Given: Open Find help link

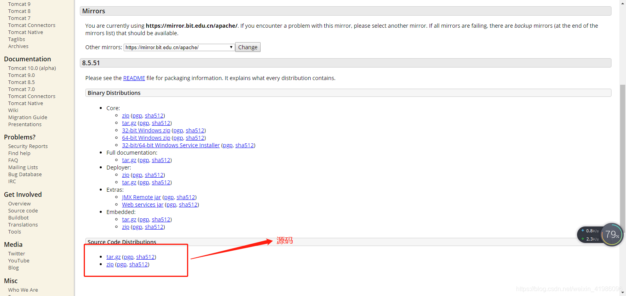Looking at the screenshot, I should click(x=19, y=153).
